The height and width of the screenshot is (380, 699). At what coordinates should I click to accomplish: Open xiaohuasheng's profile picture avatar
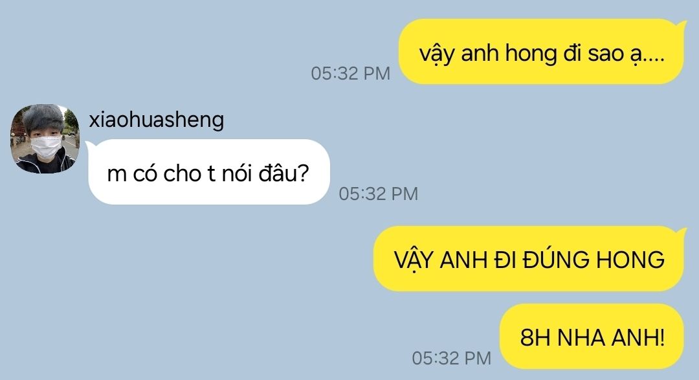[45, 139]
